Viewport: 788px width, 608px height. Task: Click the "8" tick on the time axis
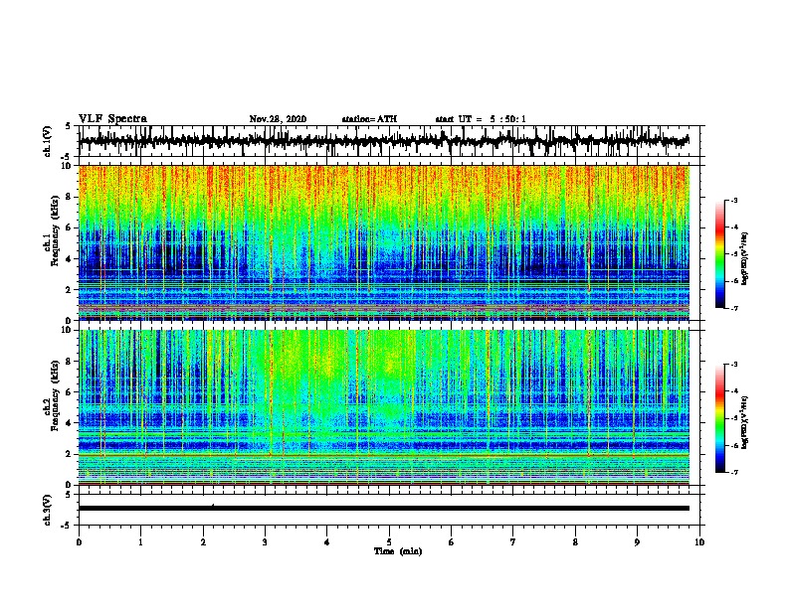pos(575,542)
